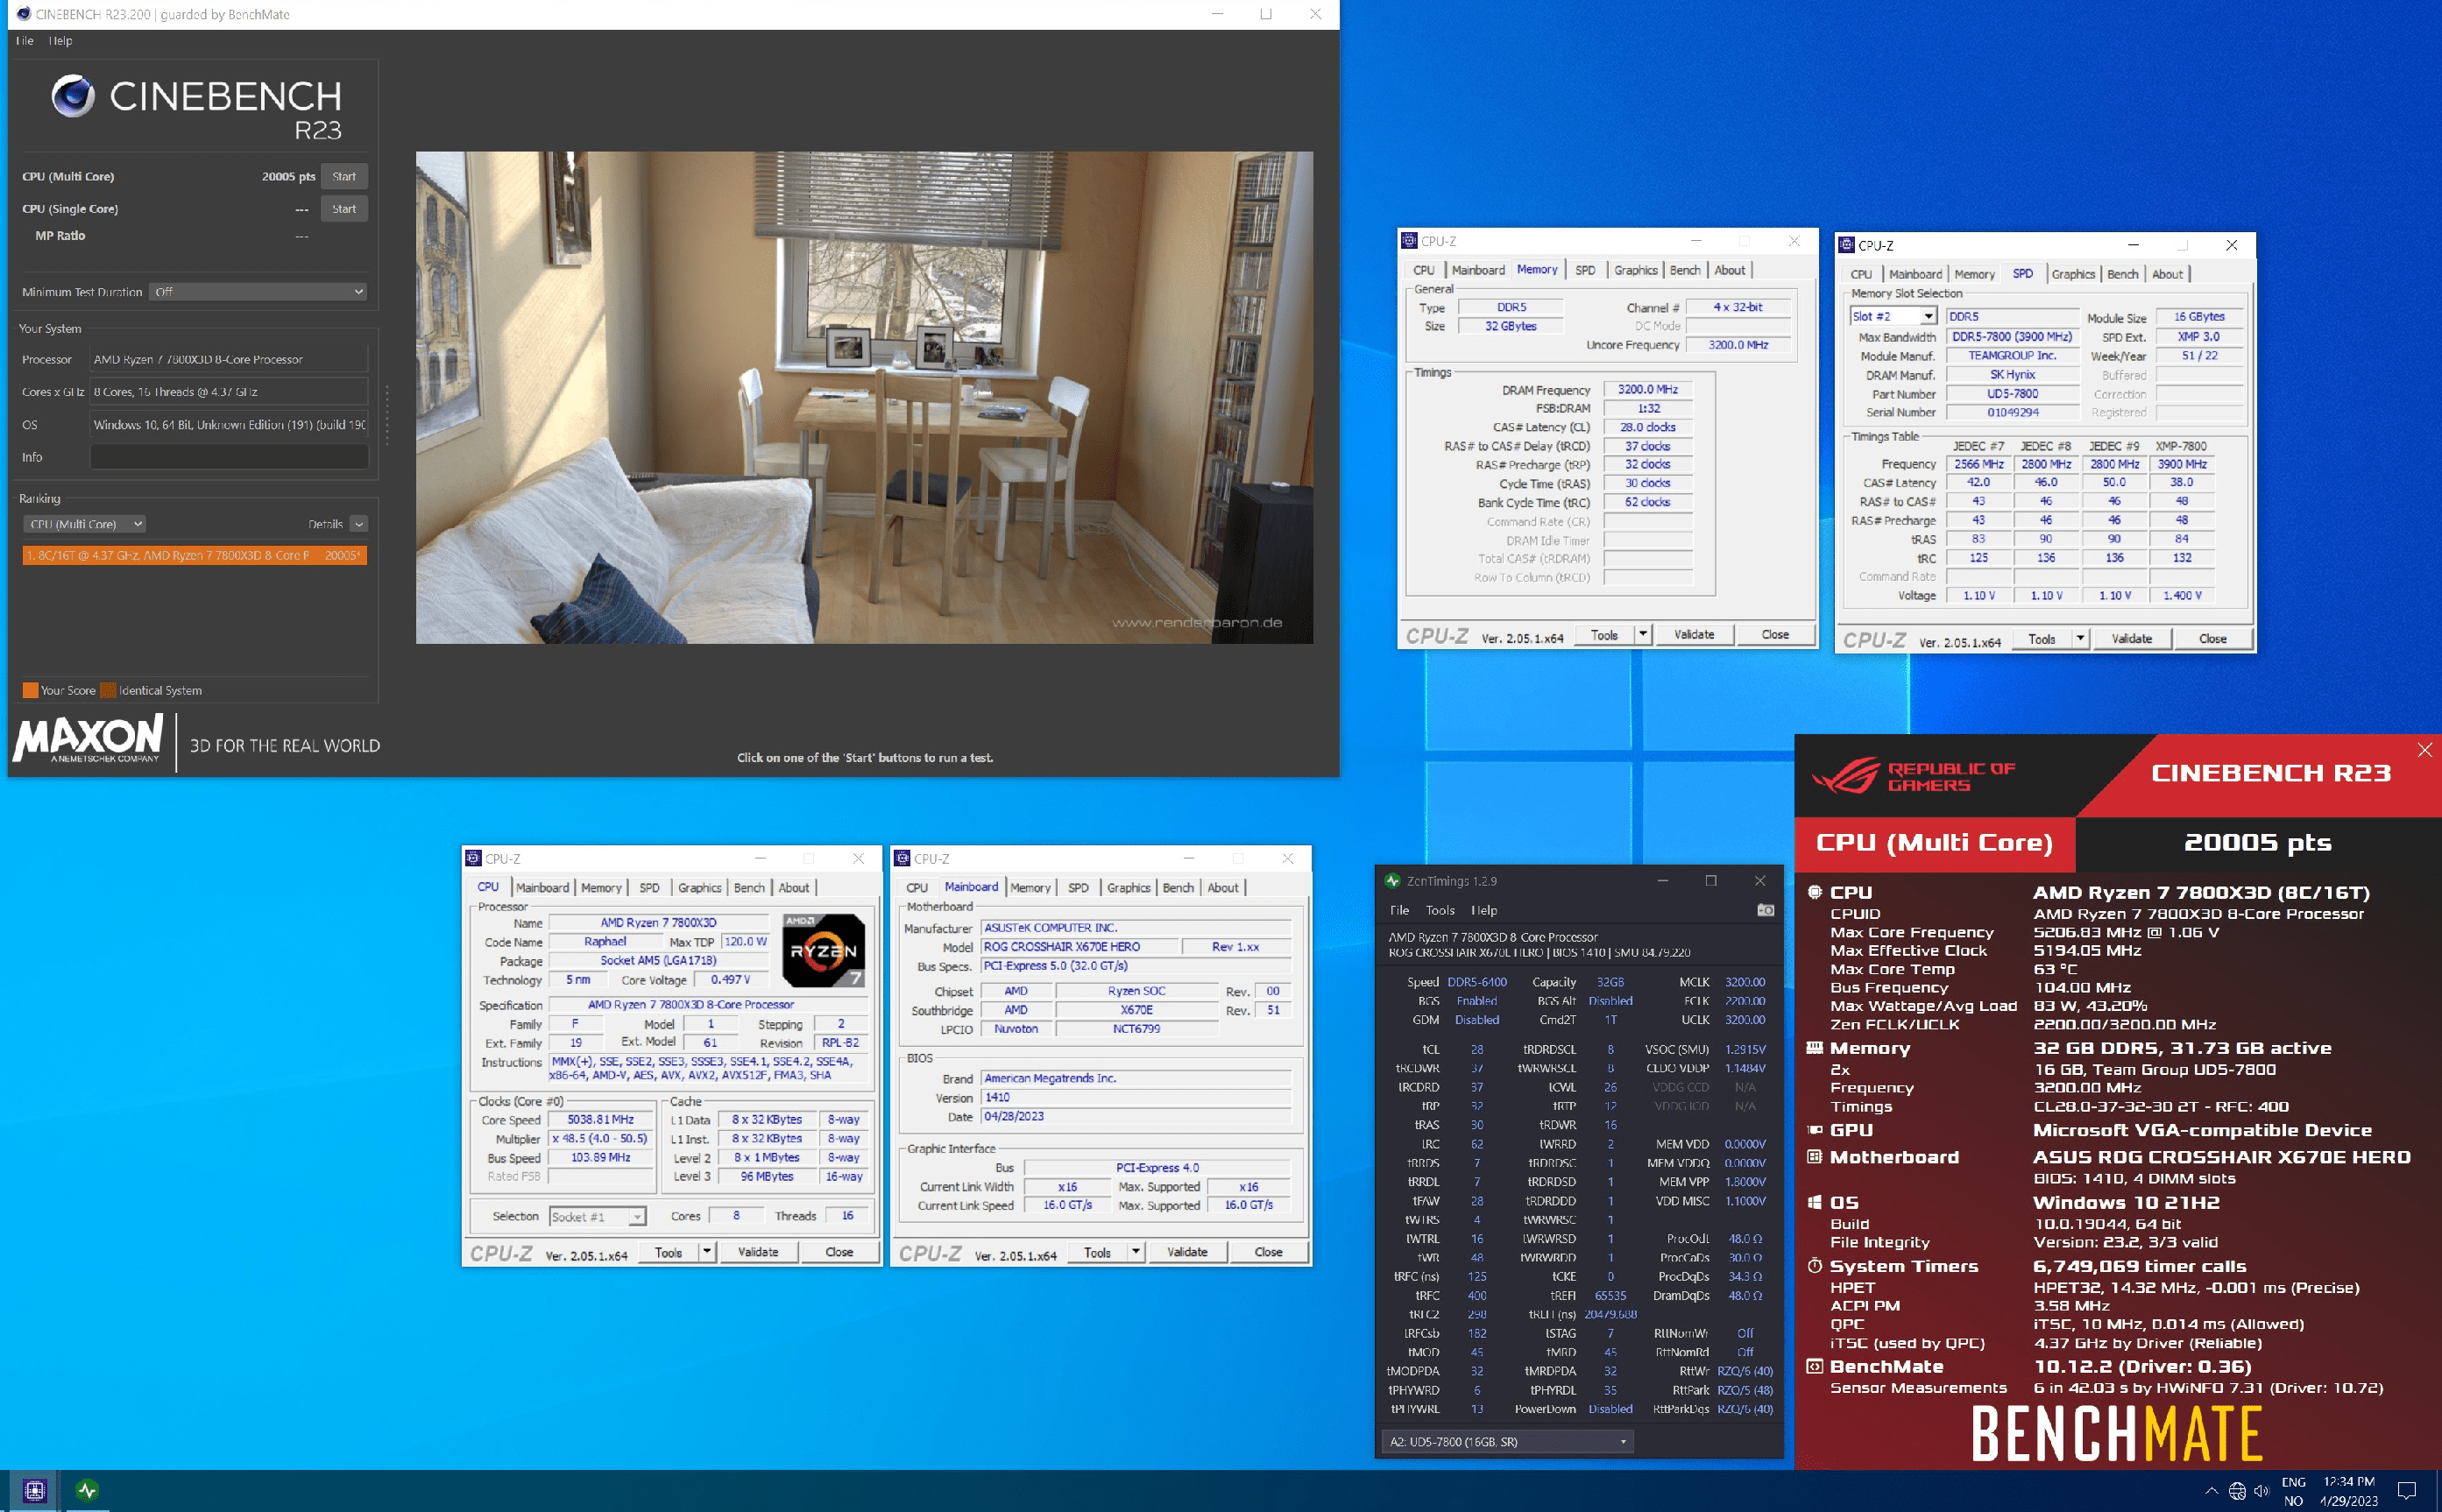Open the A2: UD5-7800 module dropdown in ZenTimings

click(1506, 1441)
